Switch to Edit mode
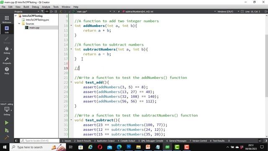Screen dimensions: 268x151 [7, 29]
